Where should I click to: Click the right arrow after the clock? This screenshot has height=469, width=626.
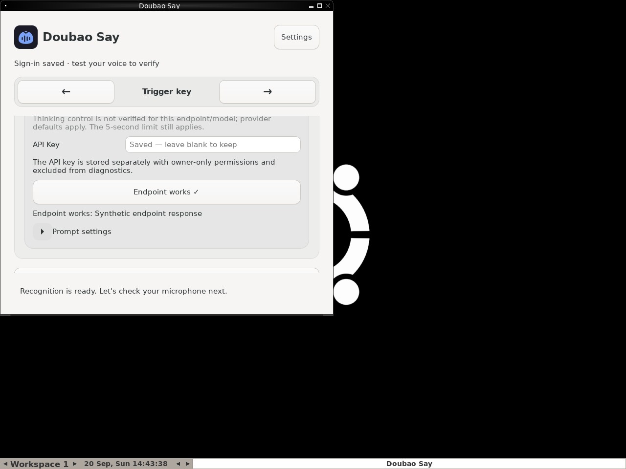click(x=187, y=464)
